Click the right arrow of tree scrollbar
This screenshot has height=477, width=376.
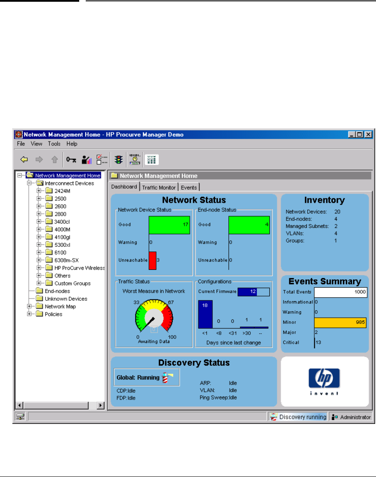coord(101,405)
